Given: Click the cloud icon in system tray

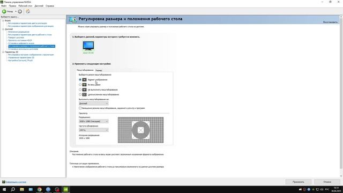Looking at the screenshot, I should tap(300, 189).
